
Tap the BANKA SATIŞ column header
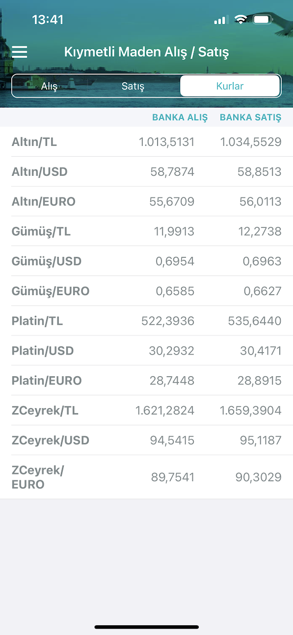click(x=251, y=117)
